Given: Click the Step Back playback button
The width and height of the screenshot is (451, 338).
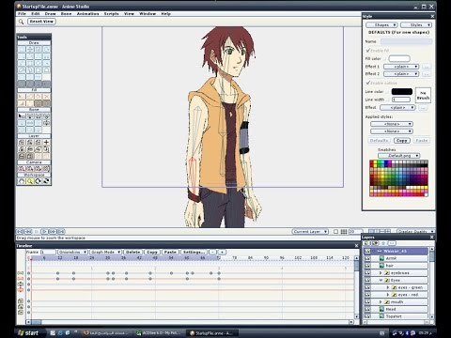Looking at the screenshot, I should pyautogui.click(x=28, y=232).
